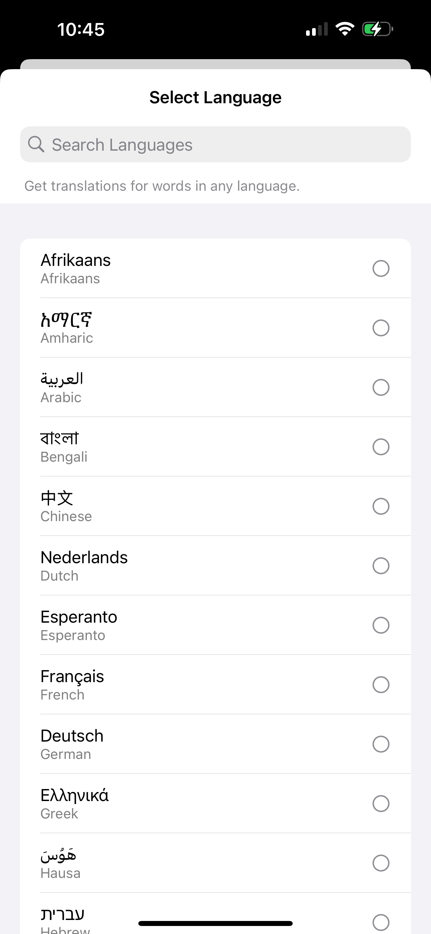Focus the Search Languages field

point(215,144)
